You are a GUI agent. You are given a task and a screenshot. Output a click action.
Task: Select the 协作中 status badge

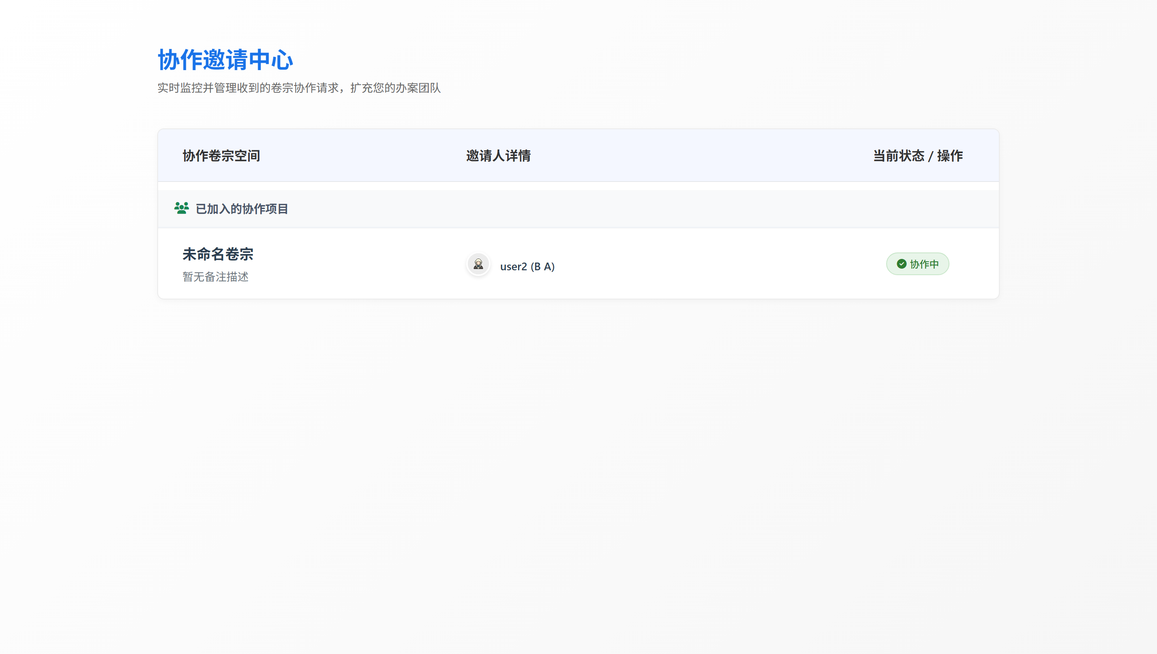point(917,264)
